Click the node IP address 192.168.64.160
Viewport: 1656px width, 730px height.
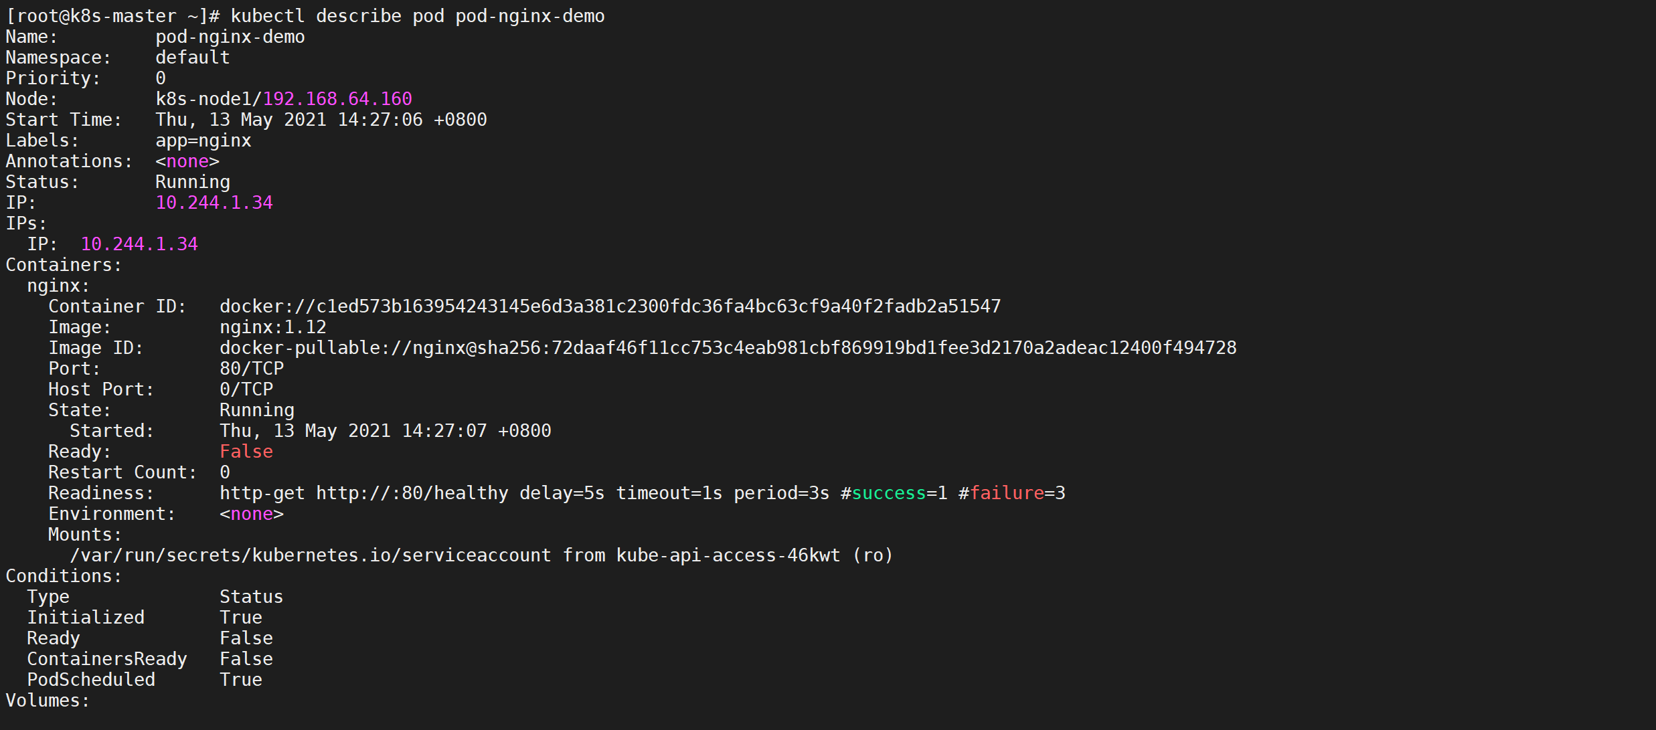click(337, 99)
